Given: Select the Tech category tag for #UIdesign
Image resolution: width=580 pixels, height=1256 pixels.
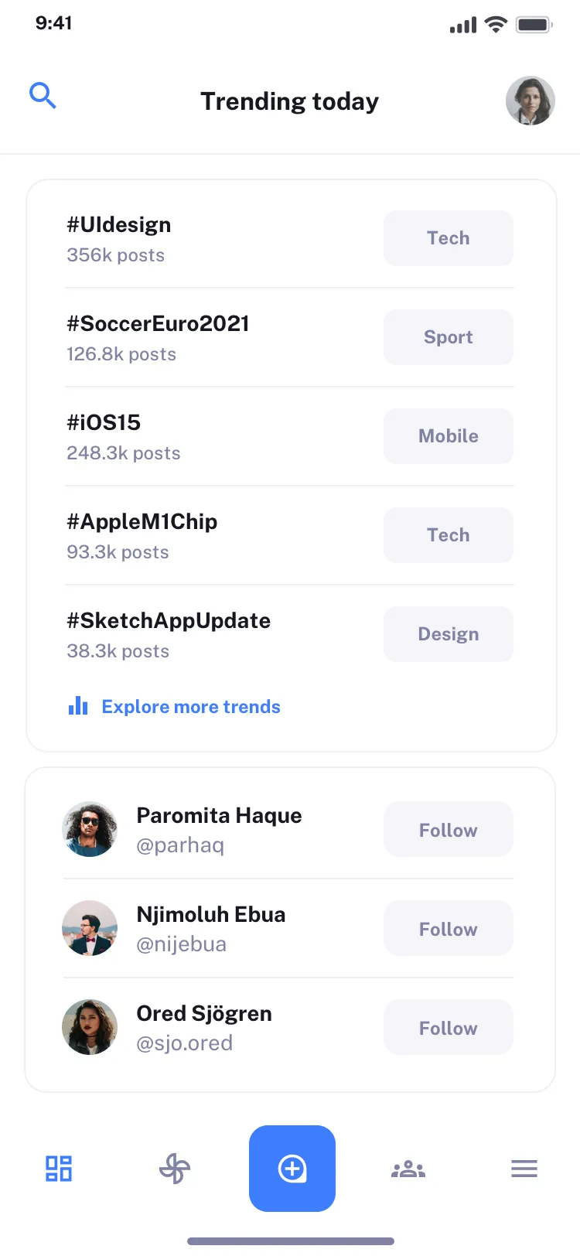Looking at the screenshot, I should click(448, 238).
